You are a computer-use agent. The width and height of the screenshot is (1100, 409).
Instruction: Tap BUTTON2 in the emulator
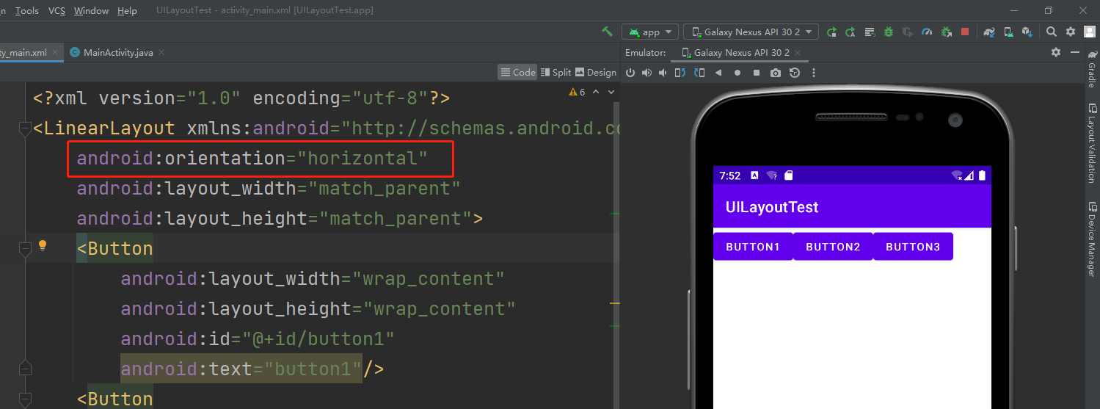(x=833, y=247)
